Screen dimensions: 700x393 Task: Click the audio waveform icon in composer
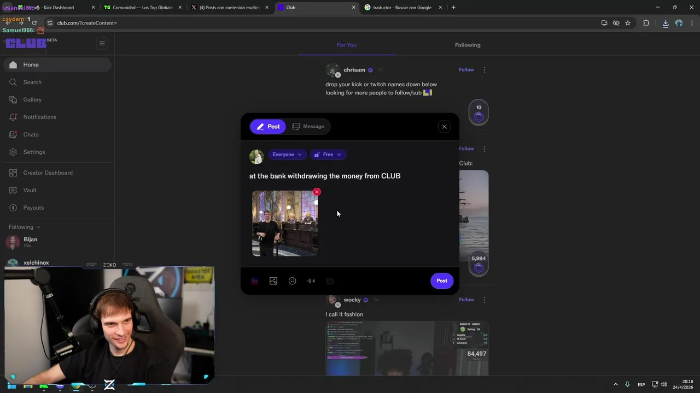(x=311, y=281)
